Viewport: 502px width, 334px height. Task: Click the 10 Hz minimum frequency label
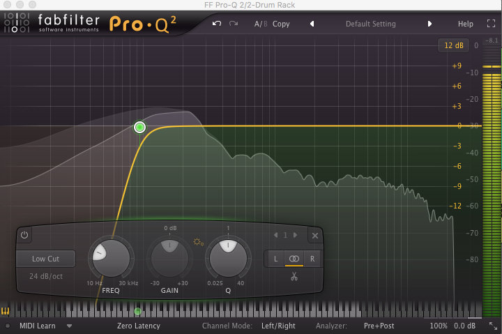94,283
